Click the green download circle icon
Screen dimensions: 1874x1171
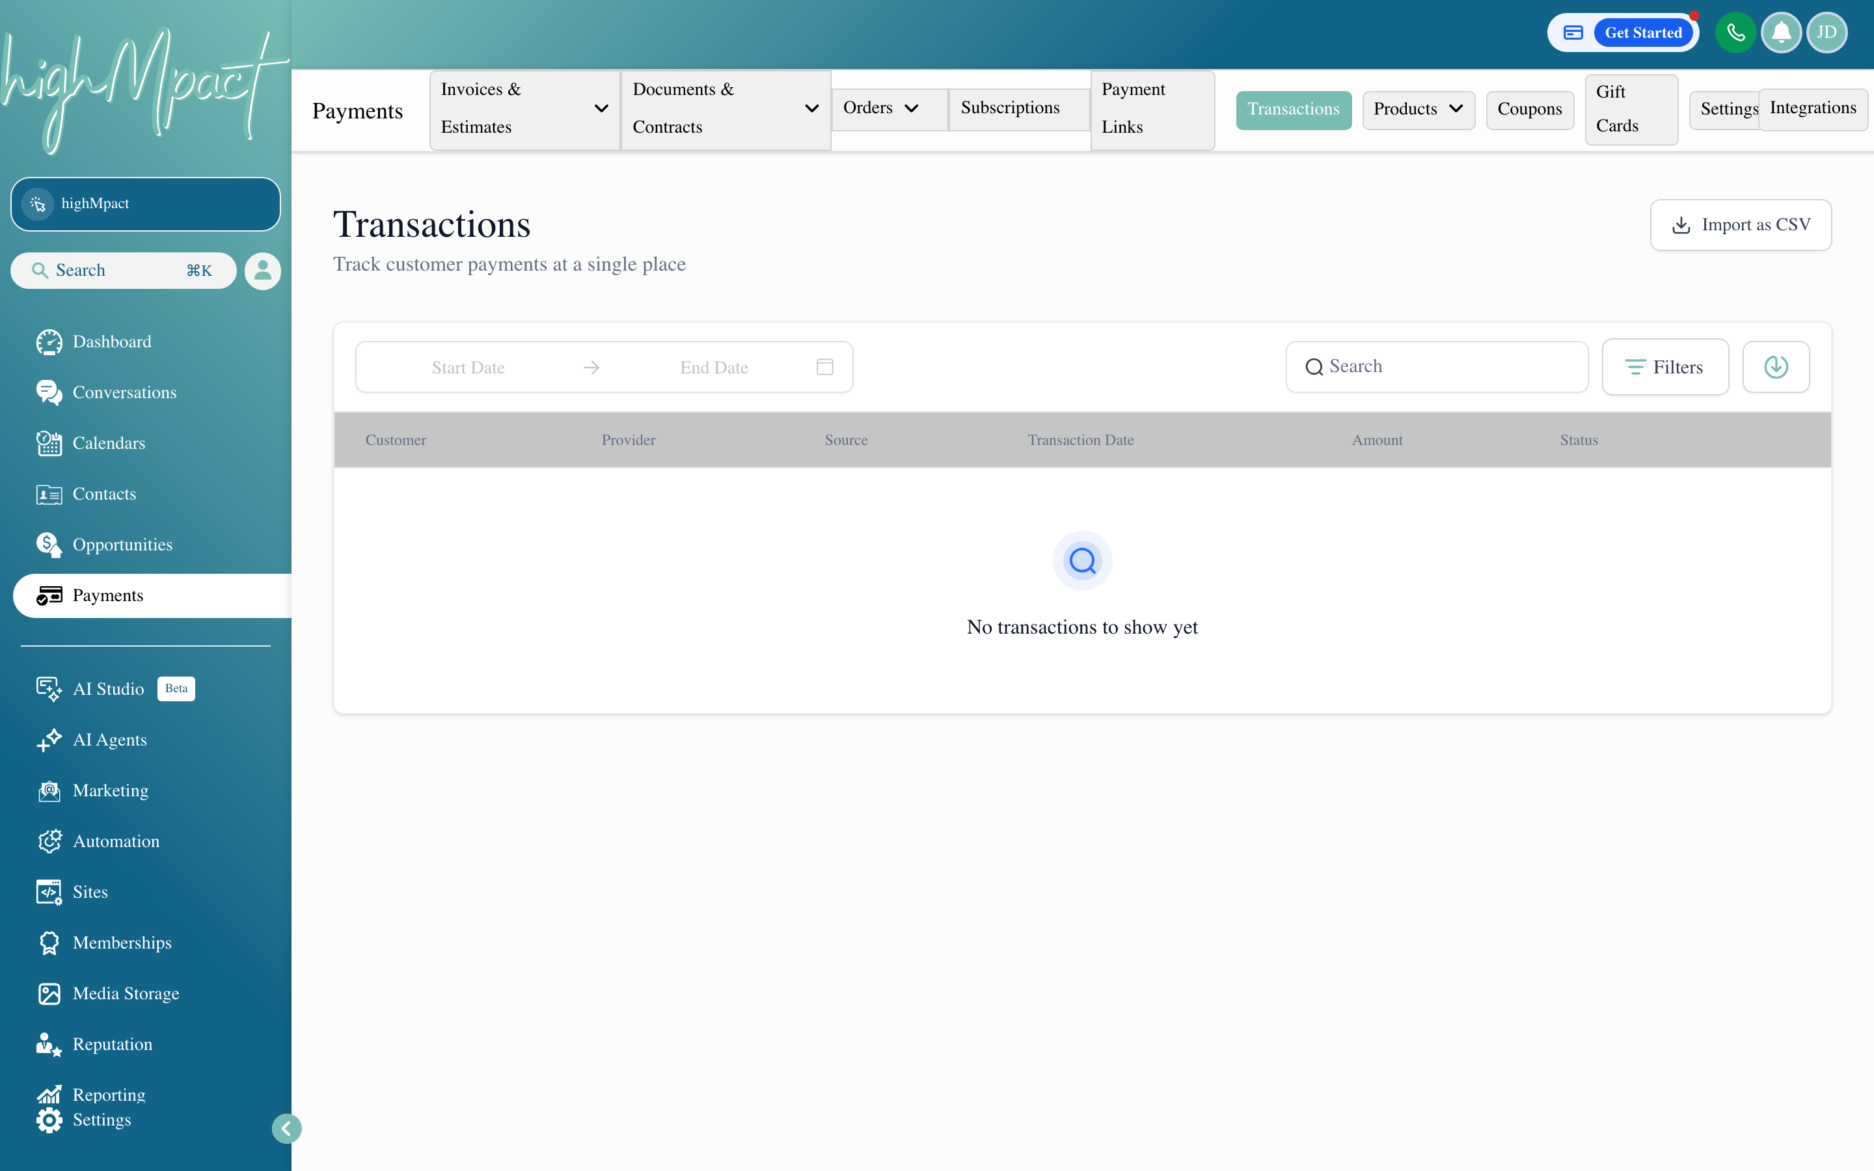1776,367
